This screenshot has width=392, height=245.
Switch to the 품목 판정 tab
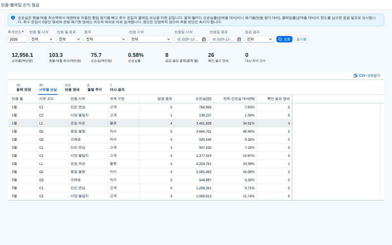(24, 88)
